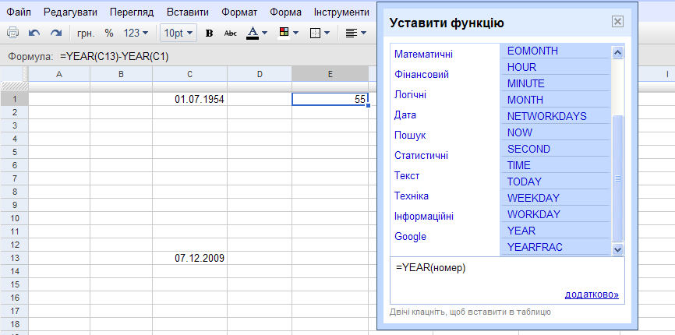Open the додатково» link
The height and width of the screenshot is (335, 675).
tap(592, 294)
